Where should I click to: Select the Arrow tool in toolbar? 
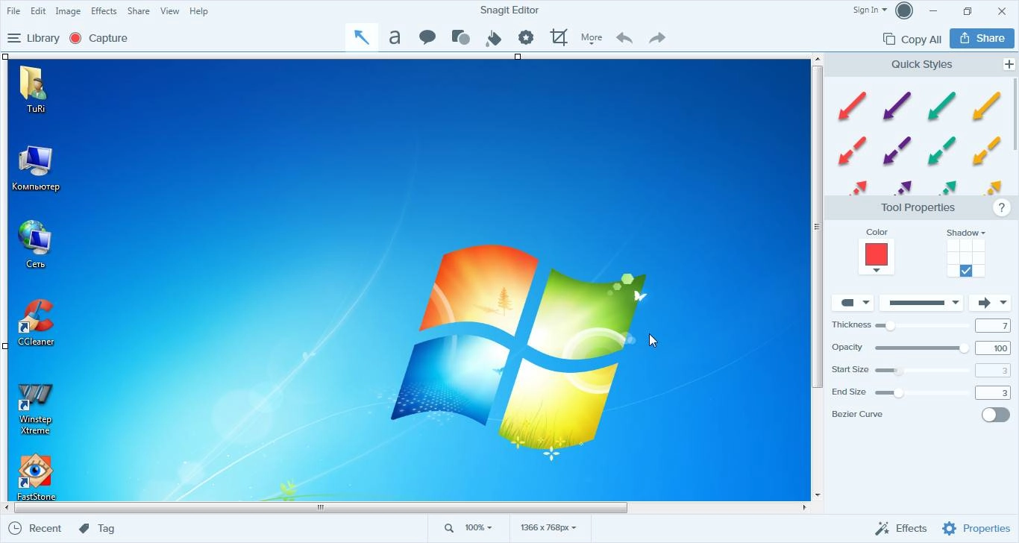[x=362, y=37]
